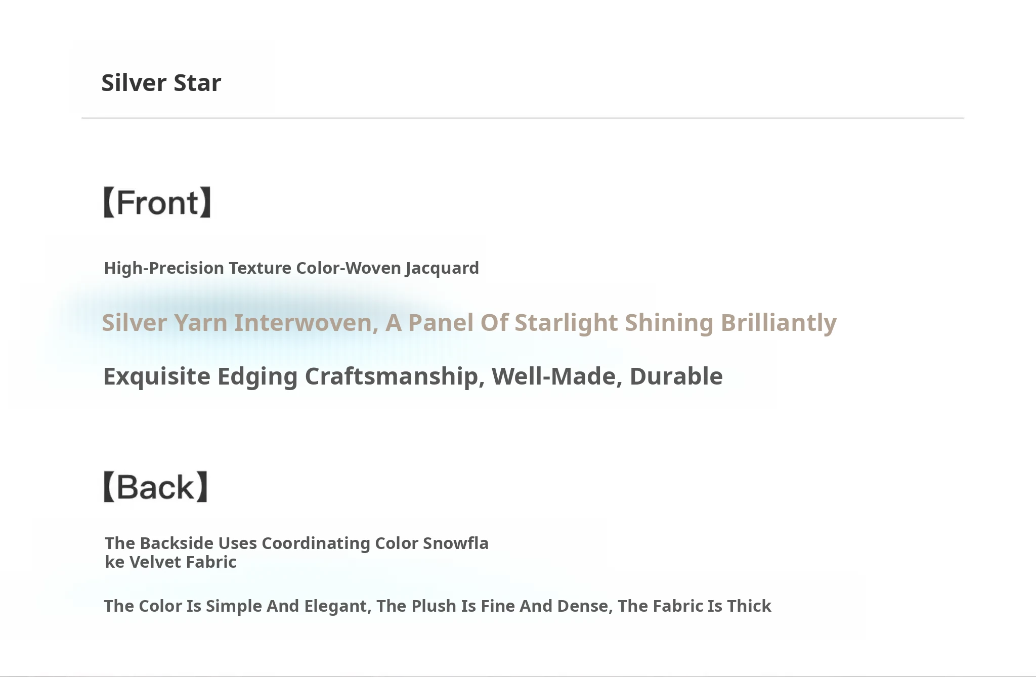The width and height of the screenshot is (1036, 677).
Task: Click the word "Durable"
Action: 676,376
